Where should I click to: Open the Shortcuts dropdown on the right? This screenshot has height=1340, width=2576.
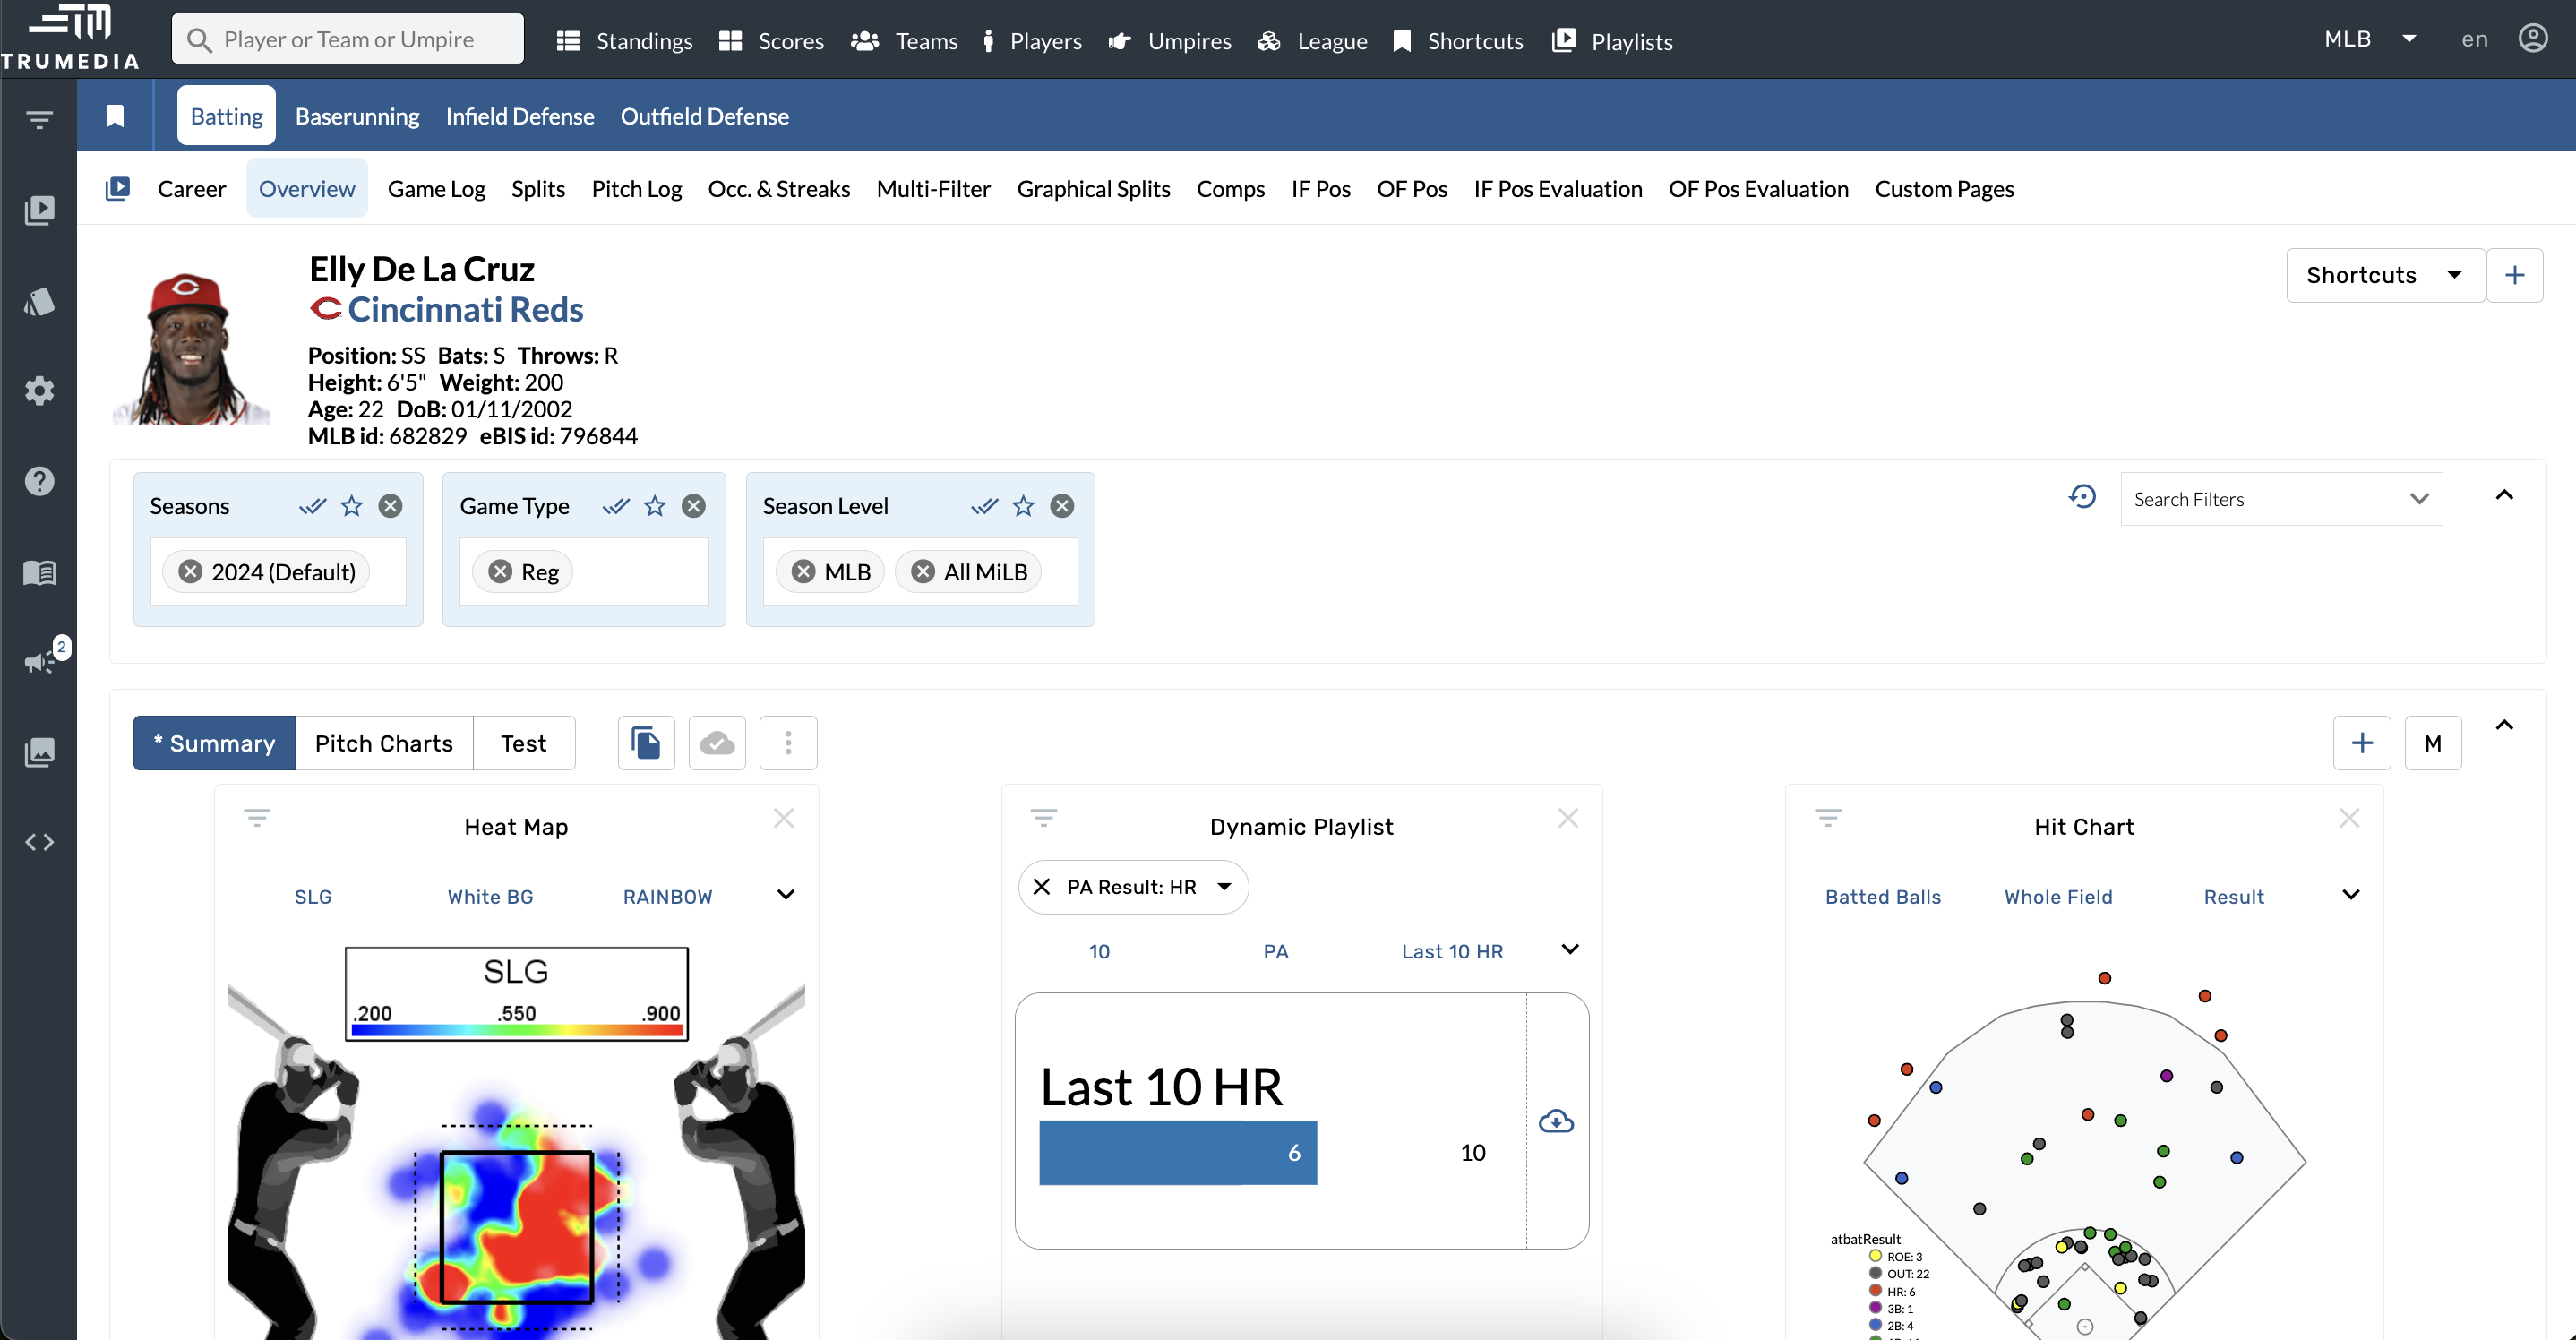(2384, 275)
